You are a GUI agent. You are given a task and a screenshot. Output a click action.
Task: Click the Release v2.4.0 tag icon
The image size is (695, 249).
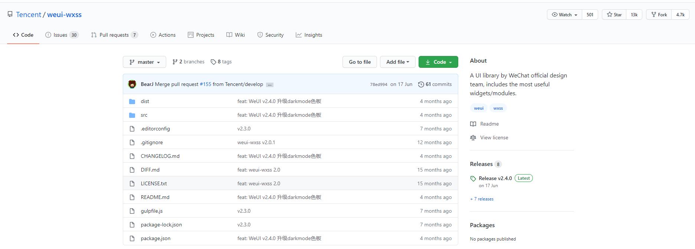[473, 179]
